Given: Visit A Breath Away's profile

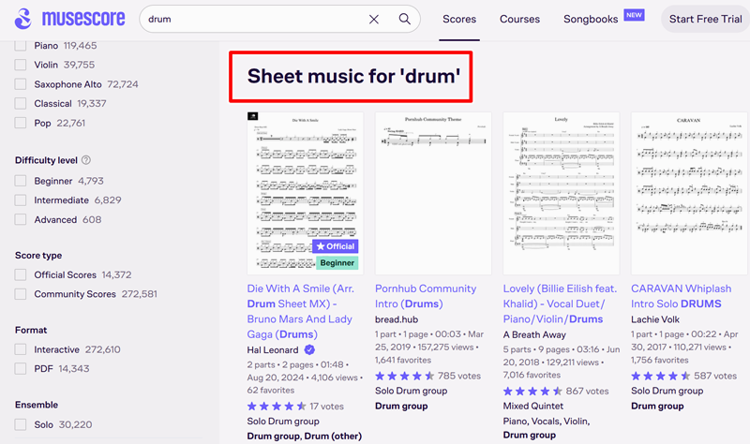Looking at the screenshot, I should (534, 334).
